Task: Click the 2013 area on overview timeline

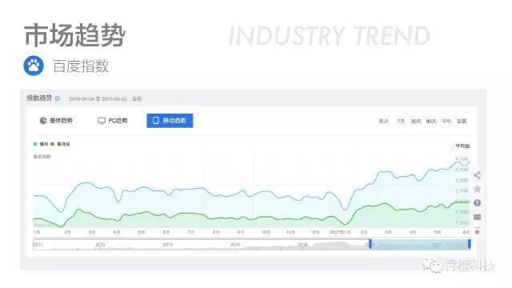Action: [168, 245]
